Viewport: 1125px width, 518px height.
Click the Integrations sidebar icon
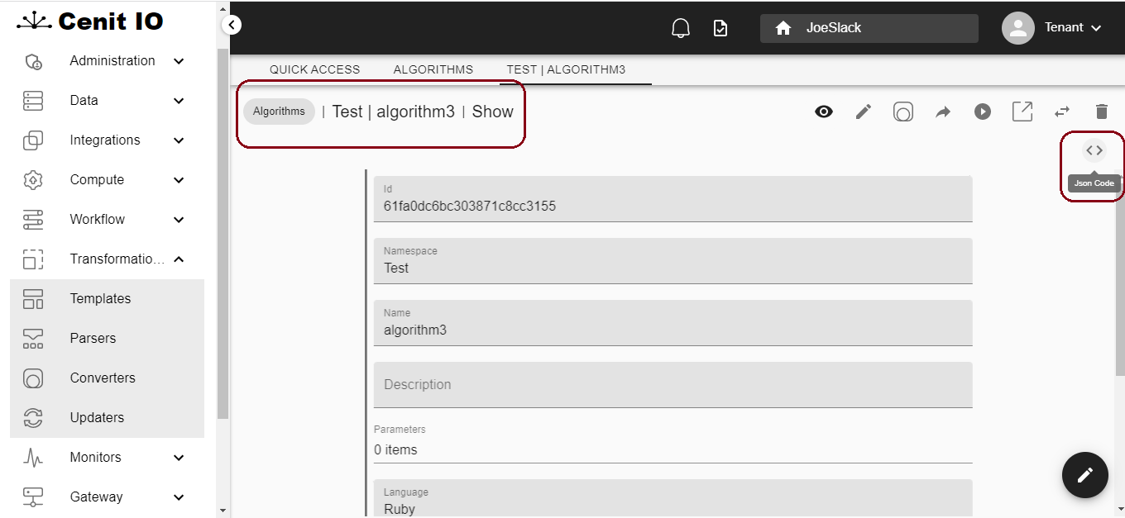[33, 140]
